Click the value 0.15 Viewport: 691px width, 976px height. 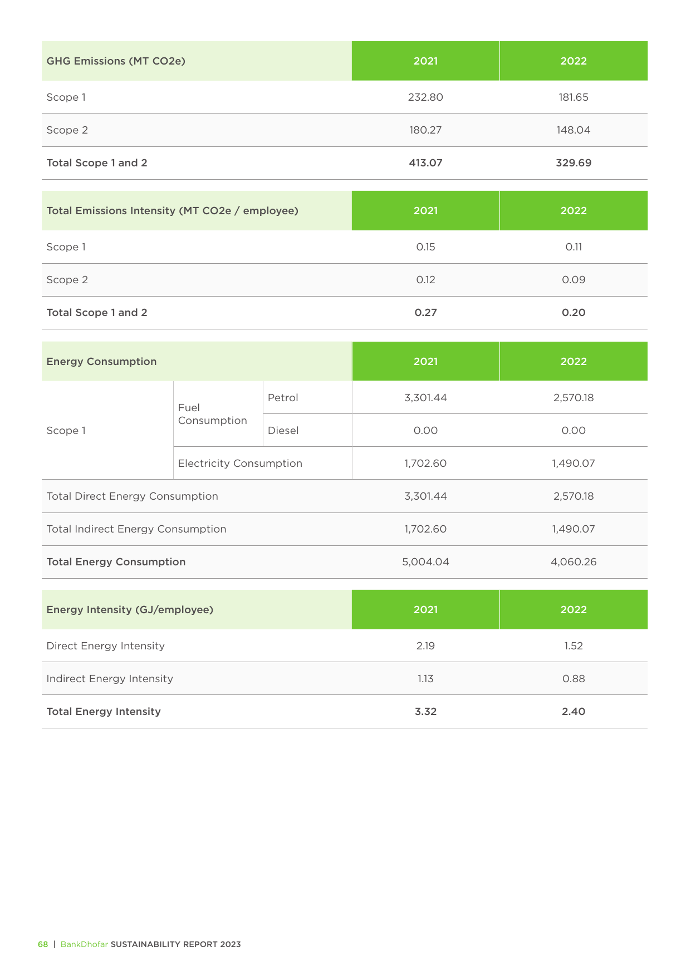[x=425, y=247]
